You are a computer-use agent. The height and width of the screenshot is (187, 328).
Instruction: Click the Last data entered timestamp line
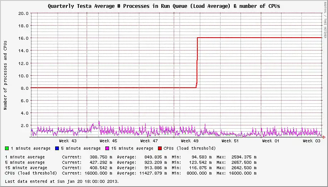click(x=62, y=181)
